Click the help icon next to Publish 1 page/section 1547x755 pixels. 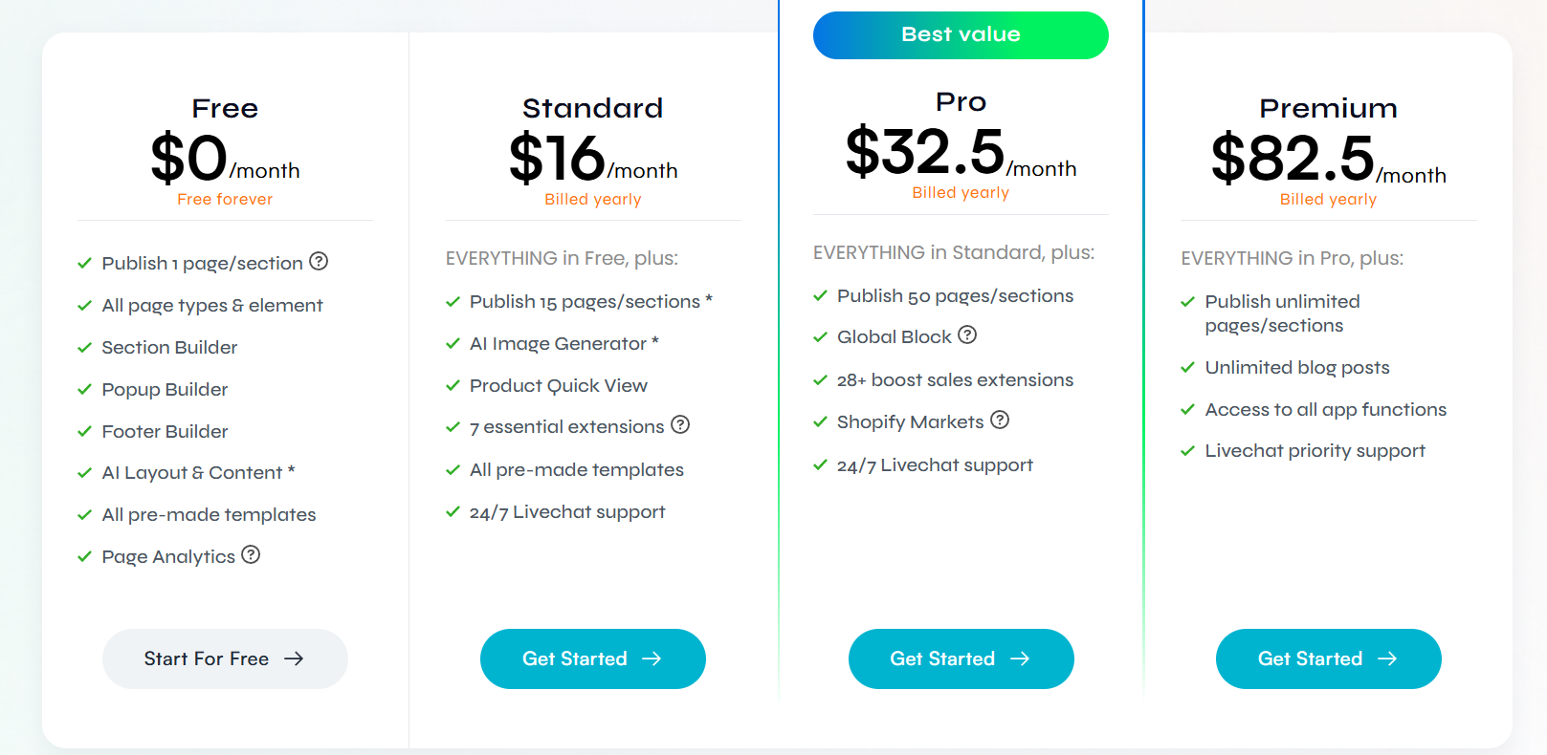coord(319,261)
